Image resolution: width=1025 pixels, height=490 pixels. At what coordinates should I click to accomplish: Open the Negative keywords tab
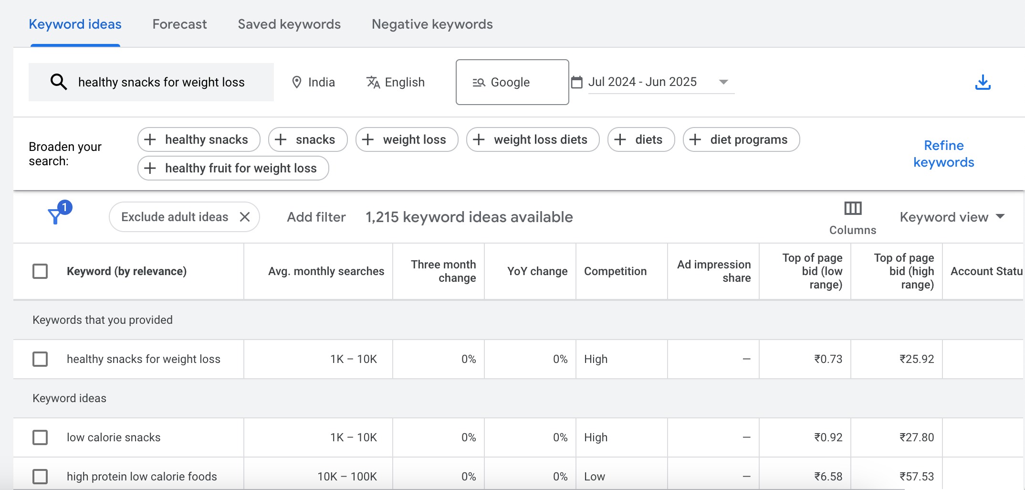[x=432, y=24]
